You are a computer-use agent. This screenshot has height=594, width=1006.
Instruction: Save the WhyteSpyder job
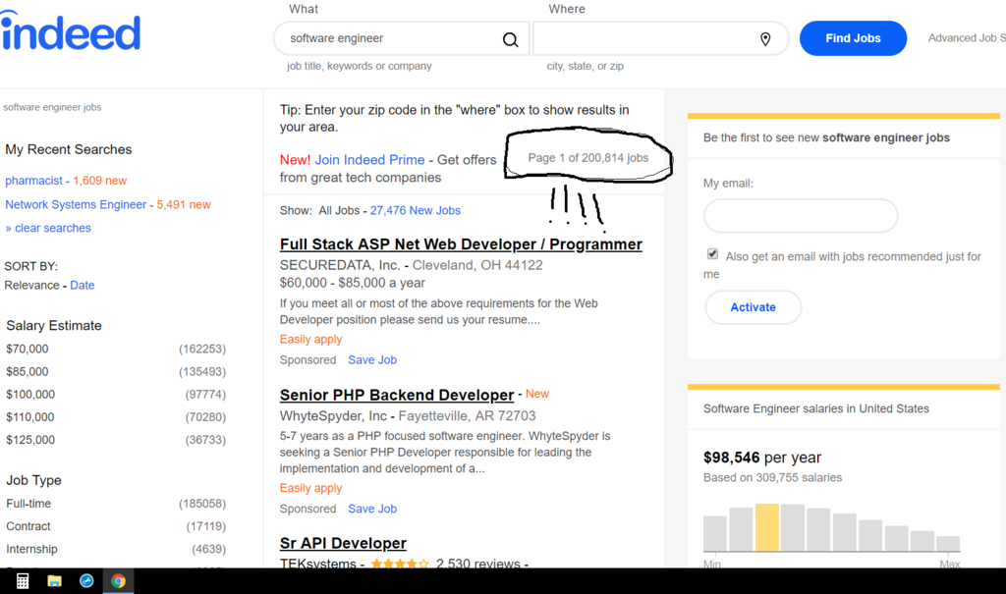pyautogui.click(x=372, y=510)
